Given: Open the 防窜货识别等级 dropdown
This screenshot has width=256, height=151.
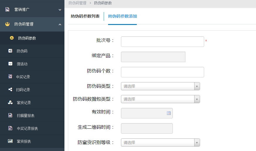Looking at the screenshot, I should click(x=160, y=142).
